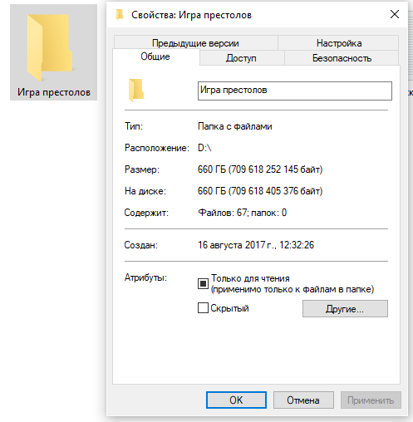
Task: Select the Общие tab
Action: click(155, 56)
